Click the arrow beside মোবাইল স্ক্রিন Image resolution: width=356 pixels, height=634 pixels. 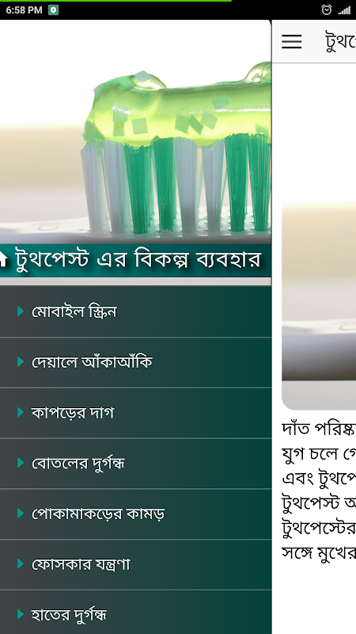click(21, 311)
